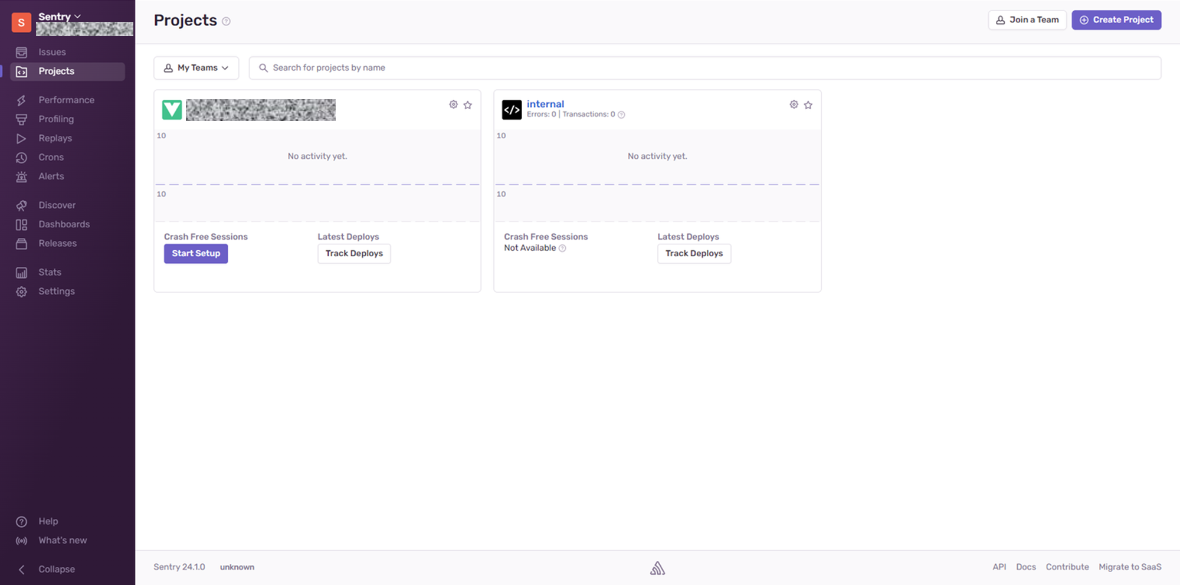Open the My Teams filter dropdown
The width and height of the screenshot is (1180, 585).
tap(196, 68)
